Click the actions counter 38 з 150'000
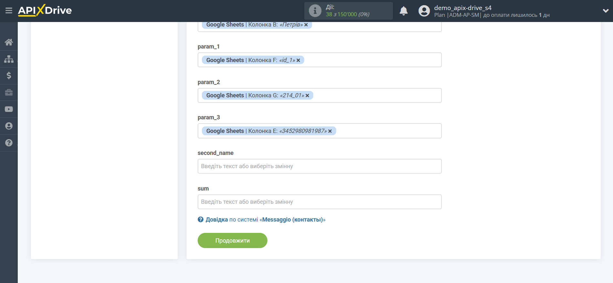Screen dimensions: 613x283 348,14
